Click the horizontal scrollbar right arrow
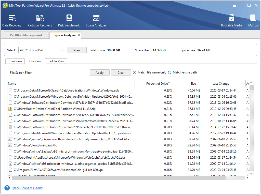Viewport: 261px width, 195px height. point(247,178)
